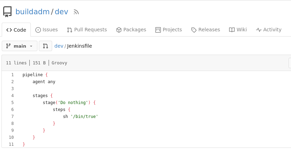
Task: Switch to the Projects tab
Action: (169, 30)
